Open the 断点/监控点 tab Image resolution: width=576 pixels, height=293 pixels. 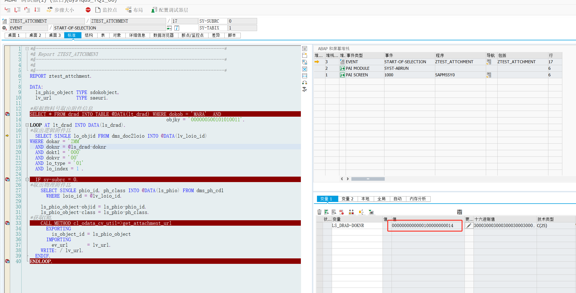(193, 35)
